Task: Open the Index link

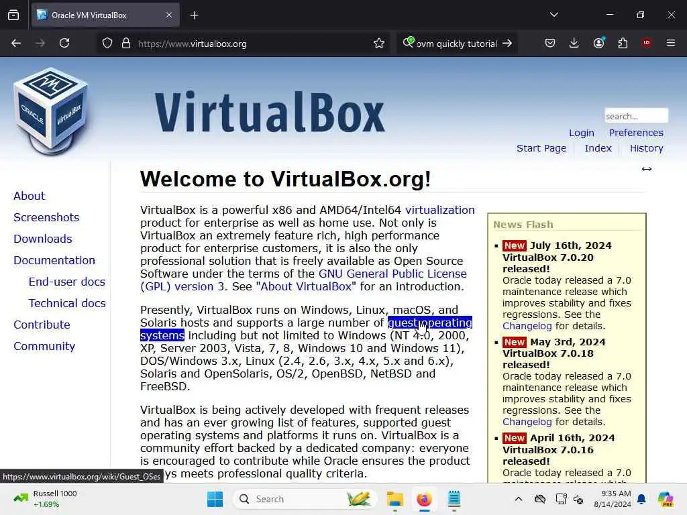Action: point(598,148)
